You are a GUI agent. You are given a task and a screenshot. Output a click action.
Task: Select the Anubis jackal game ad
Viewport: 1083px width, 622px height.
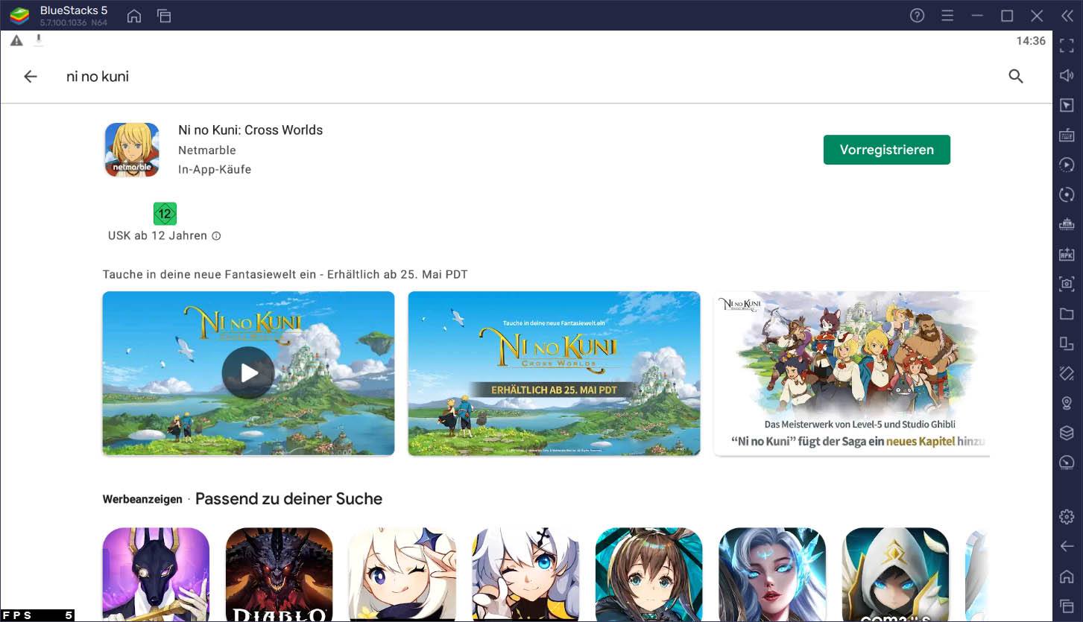click(156, 574)
